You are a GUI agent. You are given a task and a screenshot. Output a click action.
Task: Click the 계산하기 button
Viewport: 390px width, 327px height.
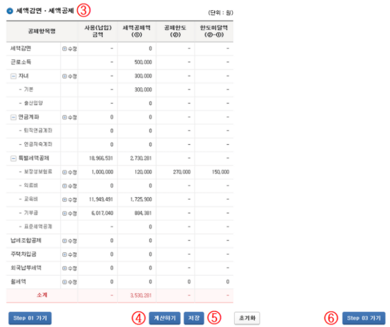(x=165, y=318)
